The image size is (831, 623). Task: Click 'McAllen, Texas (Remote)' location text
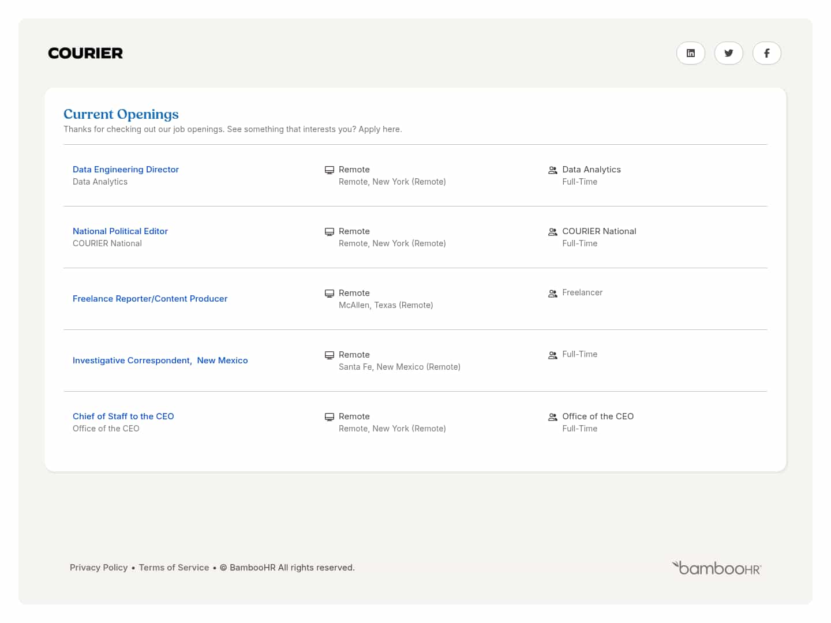tap(386, 305)
